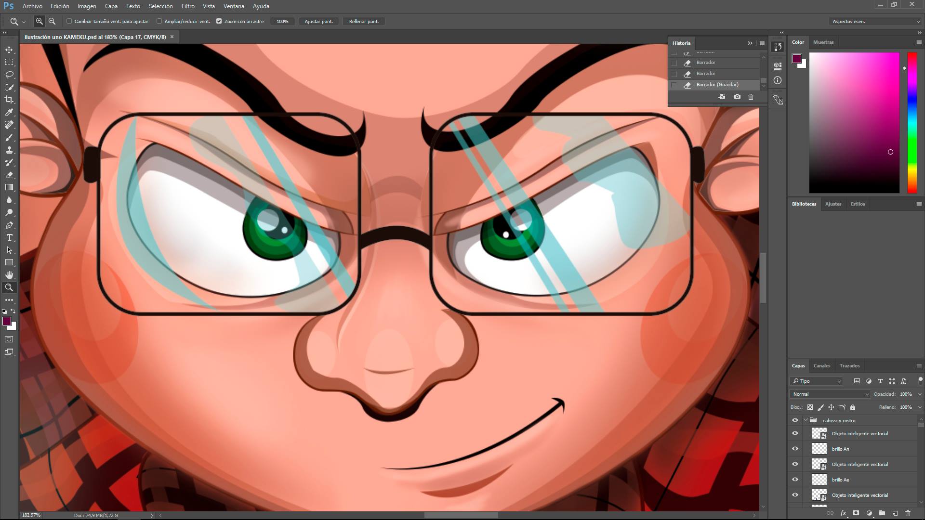Open the Aspectos esen. workspace dropdown
The width and height of the screenshot is (925, 520).
pos(875,21)
